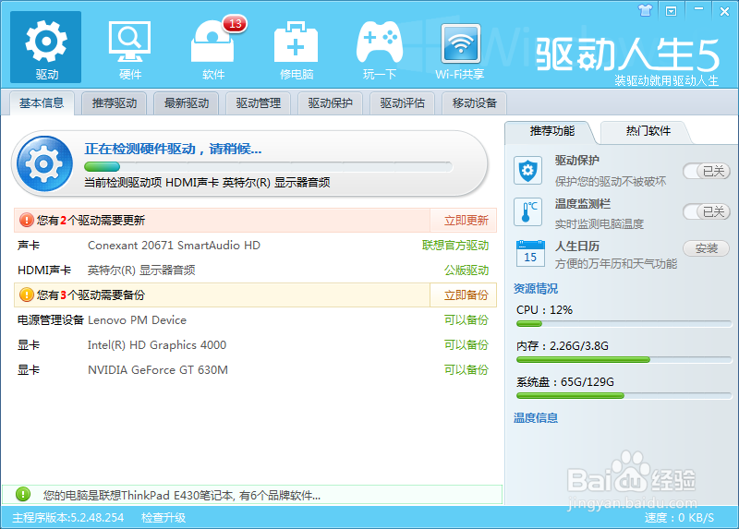The image size is (739, 529).
Task: Click the CPU：12% label
Action: pos(544,310)
